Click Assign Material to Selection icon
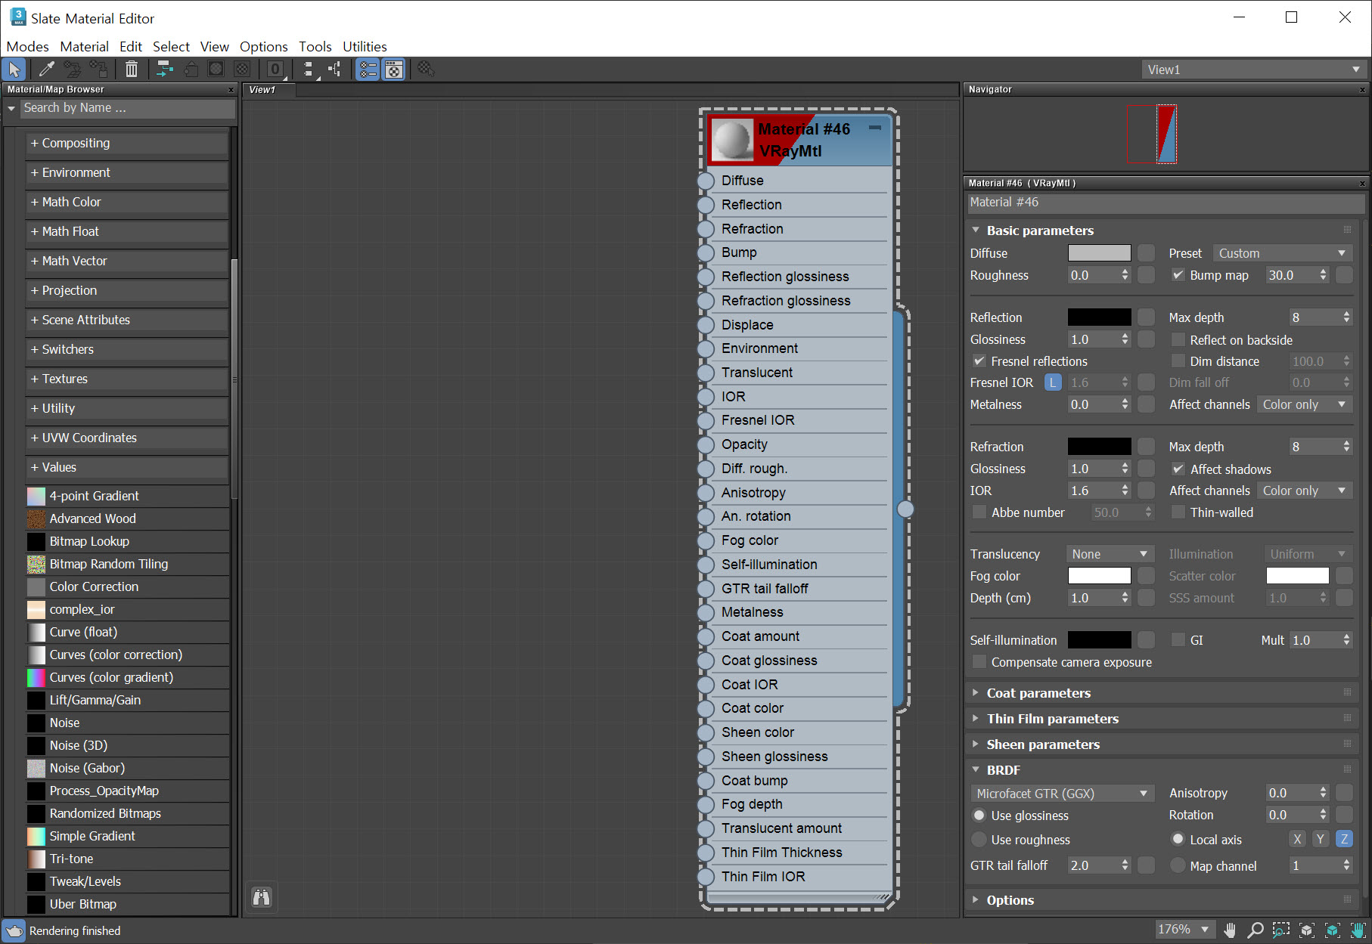 98,70
